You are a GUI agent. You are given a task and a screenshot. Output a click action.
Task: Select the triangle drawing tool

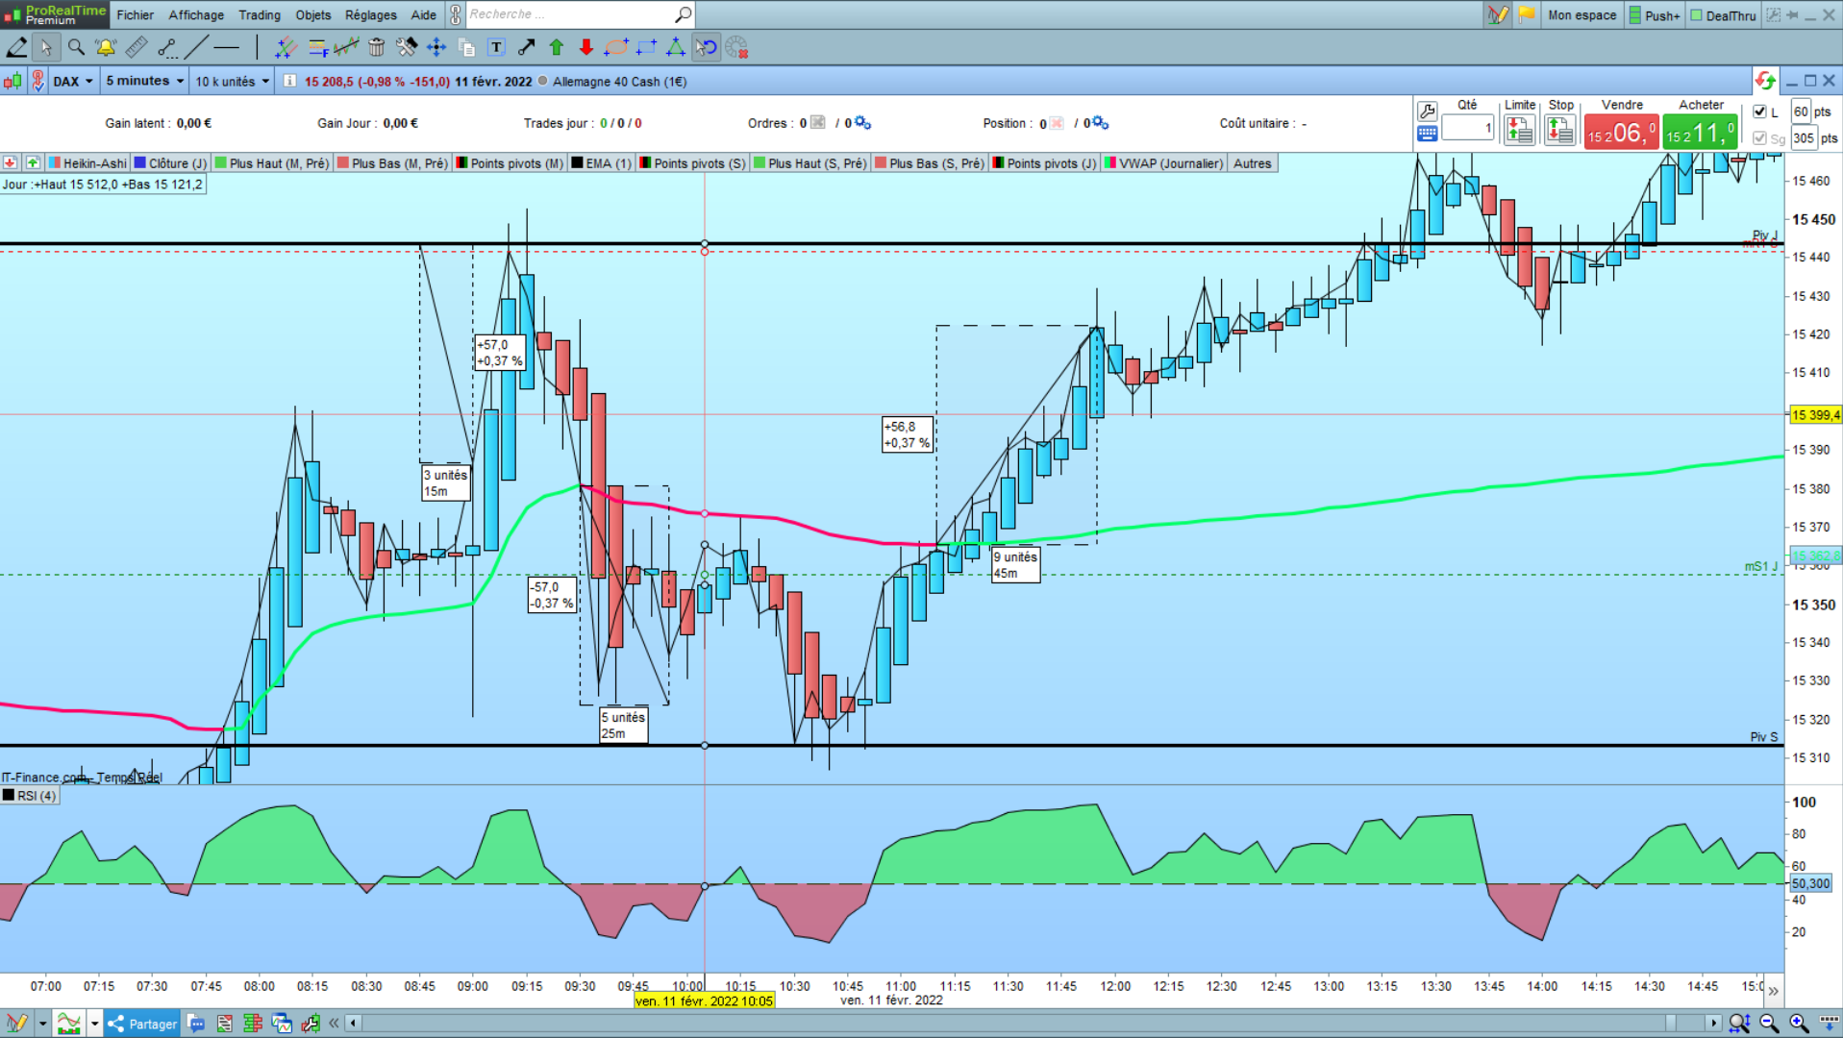676,47
